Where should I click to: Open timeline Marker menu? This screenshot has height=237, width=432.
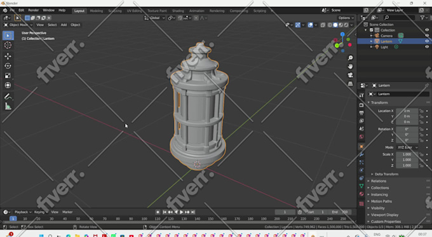tap(67, 212)
